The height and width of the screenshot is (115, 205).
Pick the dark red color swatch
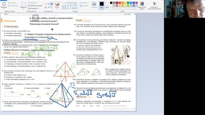pyautogui.click(x=117, y=3)
